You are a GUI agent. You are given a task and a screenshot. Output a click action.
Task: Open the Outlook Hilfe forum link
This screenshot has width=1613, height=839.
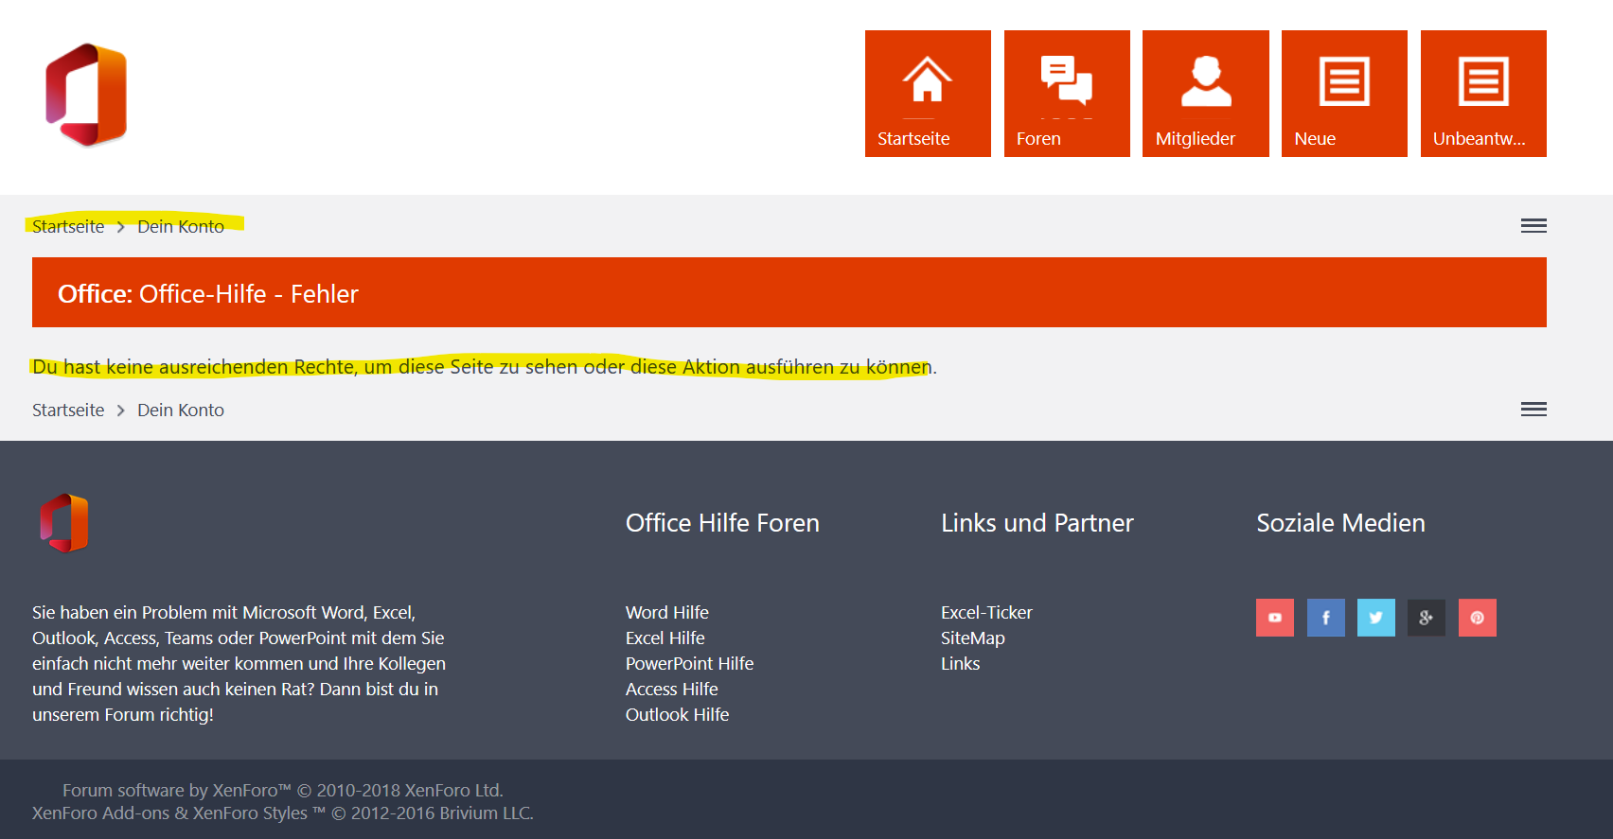point(678,714)
